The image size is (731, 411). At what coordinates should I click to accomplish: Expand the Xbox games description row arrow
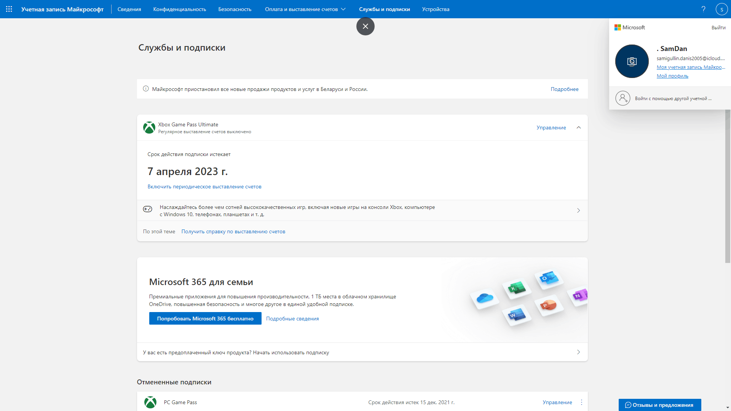578,210
